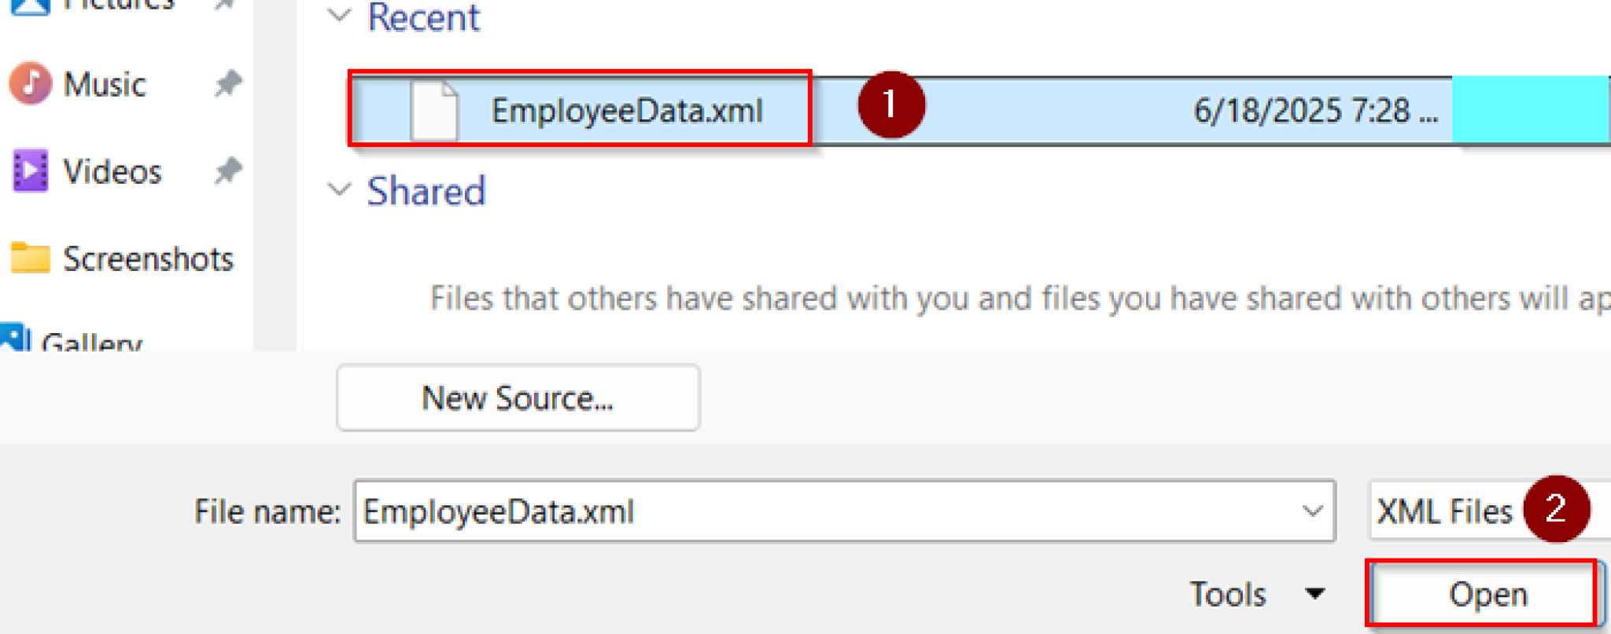Viewport: 1611px width, 634px height.
Task: Click the pin icon next to Music
Action: [227, 83]
